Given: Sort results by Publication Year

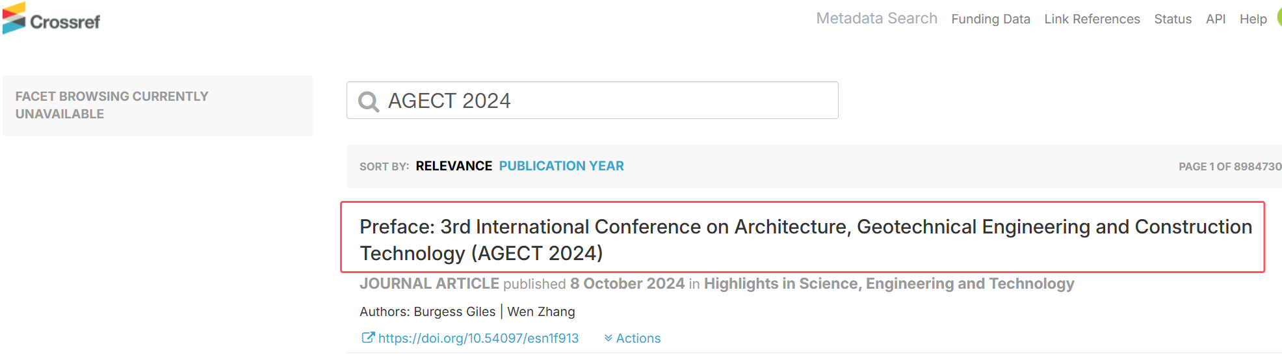Looking at the screenshot, I should tap(561, 166).
